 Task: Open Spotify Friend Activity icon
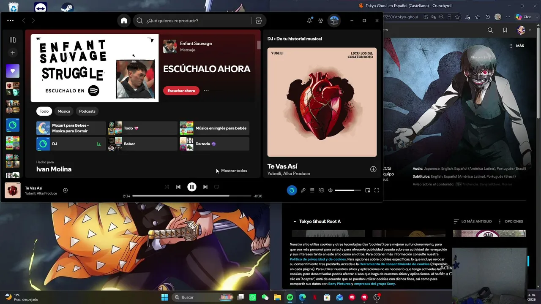(x=321, y=20)
